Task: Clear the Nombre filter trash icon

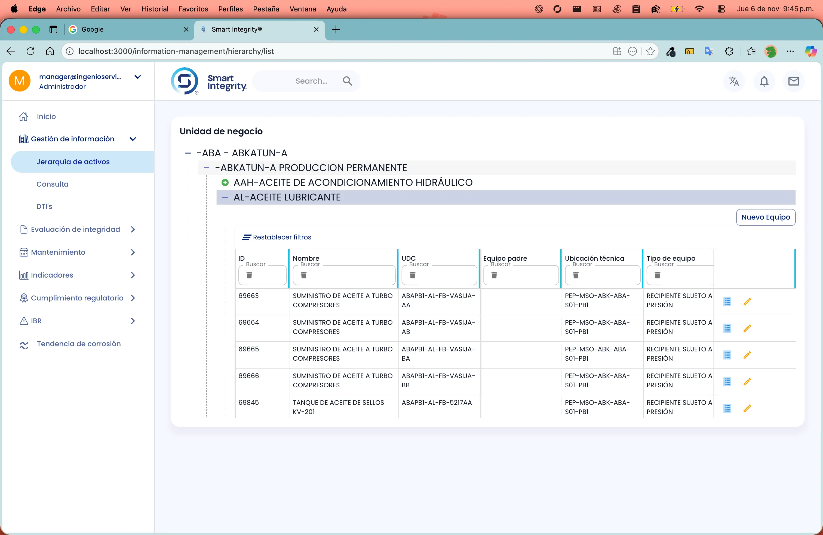Action: click(303, 275)
